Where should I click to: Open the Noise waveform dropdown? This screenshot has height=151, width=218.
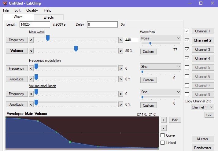pos(161,38)
